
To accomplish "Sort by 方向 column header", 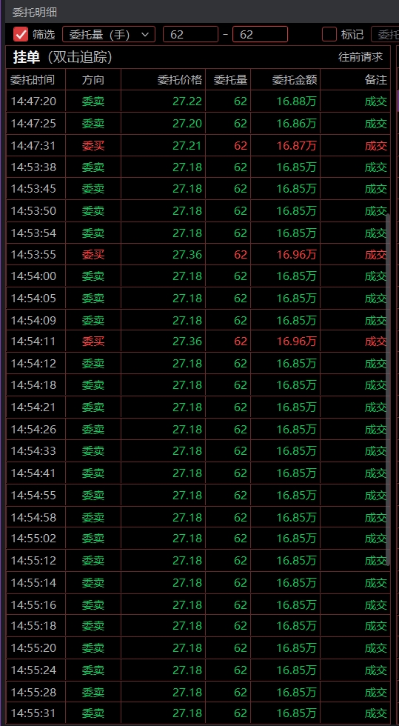I will (x=93, y=80).
